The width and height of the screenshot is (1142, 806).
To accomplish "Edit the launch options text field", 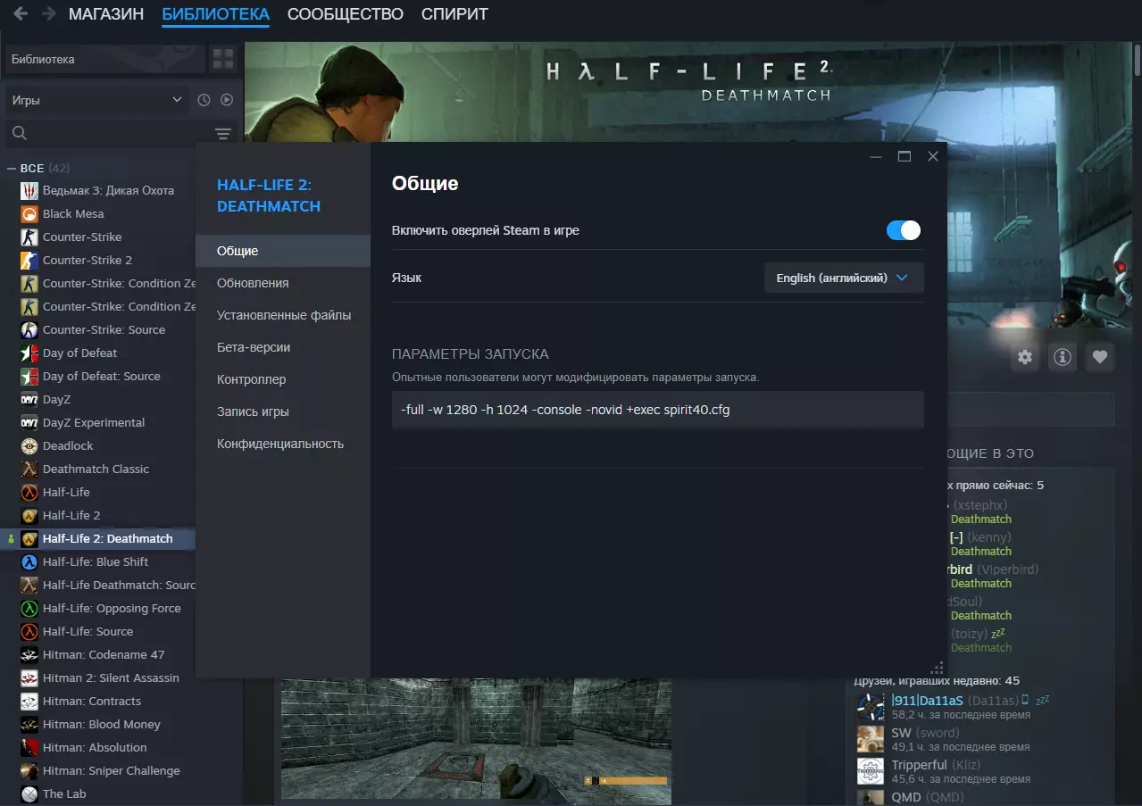I will click(x=658, y=410).
